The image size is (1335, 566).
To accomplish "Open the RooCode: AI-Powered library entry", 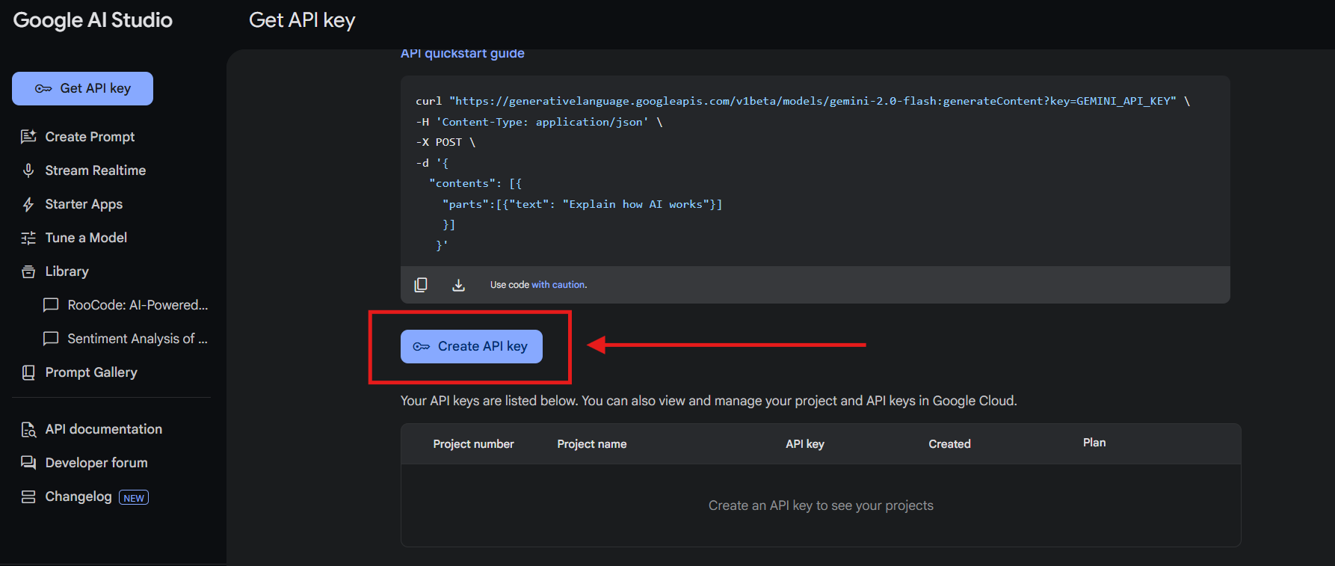I will tap(138, 305).
